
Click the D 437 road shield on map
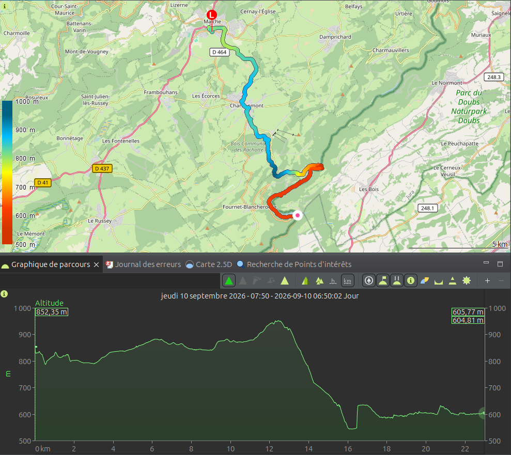[102, 168]
